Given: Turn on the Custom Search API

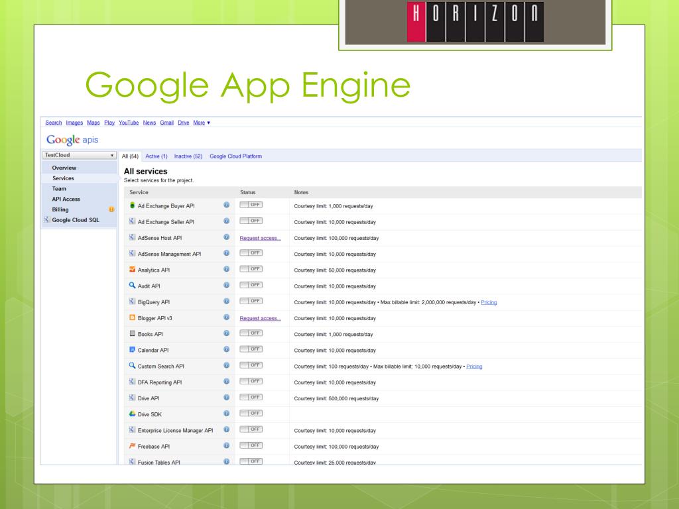Looking at the screenshot, I should [251, 365].
